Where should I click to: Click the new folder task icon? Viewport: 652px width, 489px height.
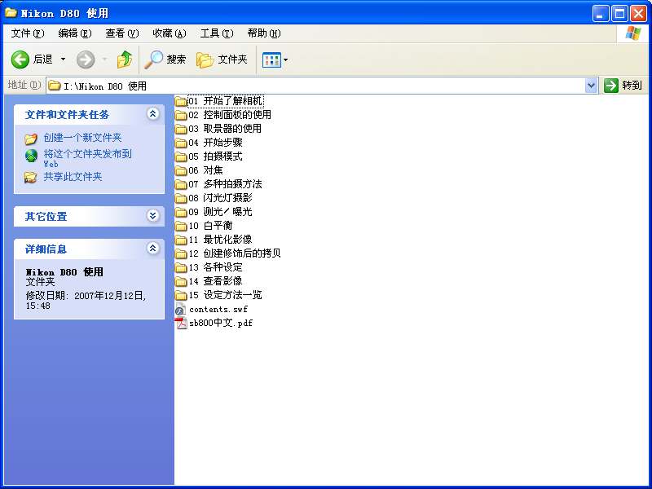[x=31, y=139]
